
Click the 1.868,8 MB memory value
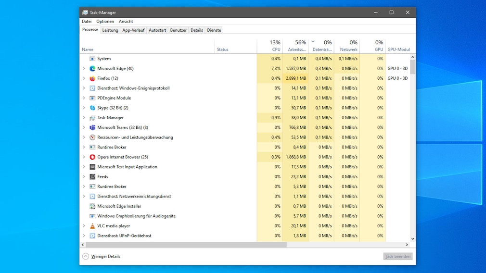296,157
